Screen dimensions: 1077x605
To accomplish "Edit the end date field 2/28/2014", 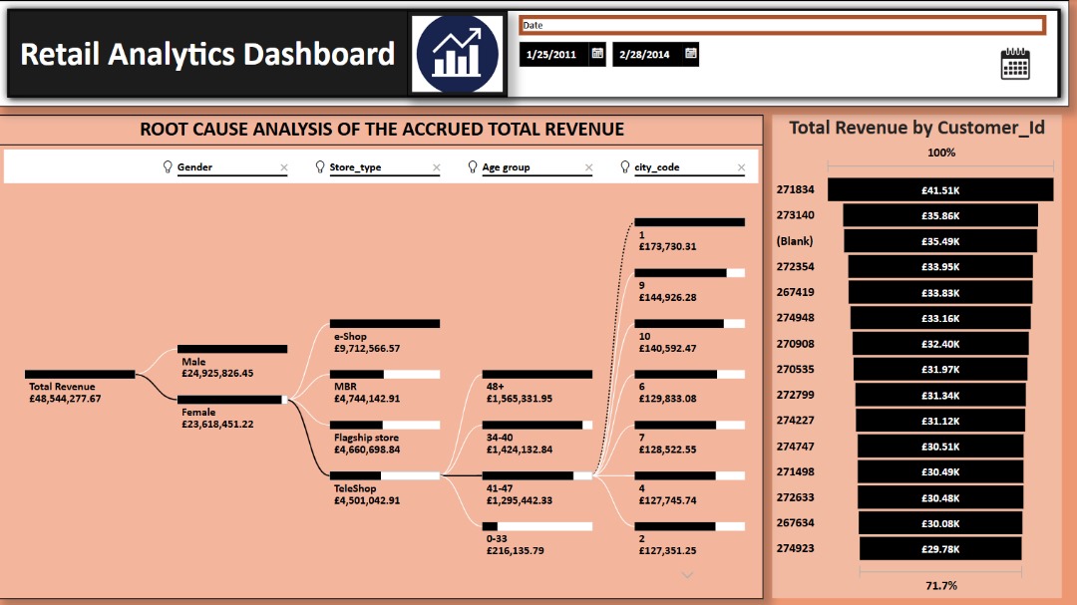I will [x=648, y=54].
